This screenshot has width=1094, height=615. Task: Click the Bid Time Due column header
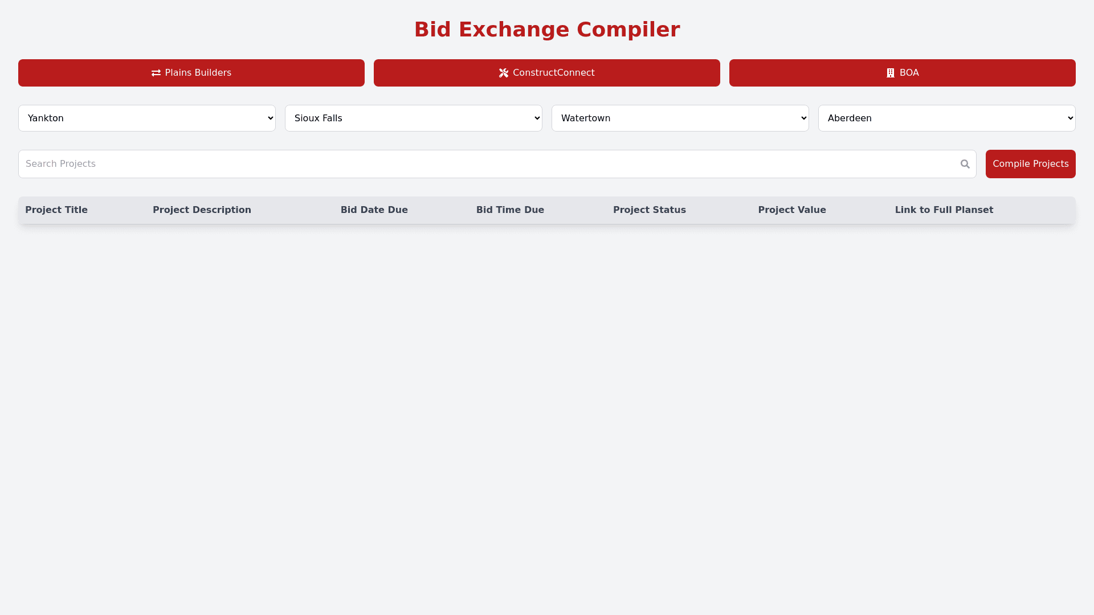coord(510,210)
